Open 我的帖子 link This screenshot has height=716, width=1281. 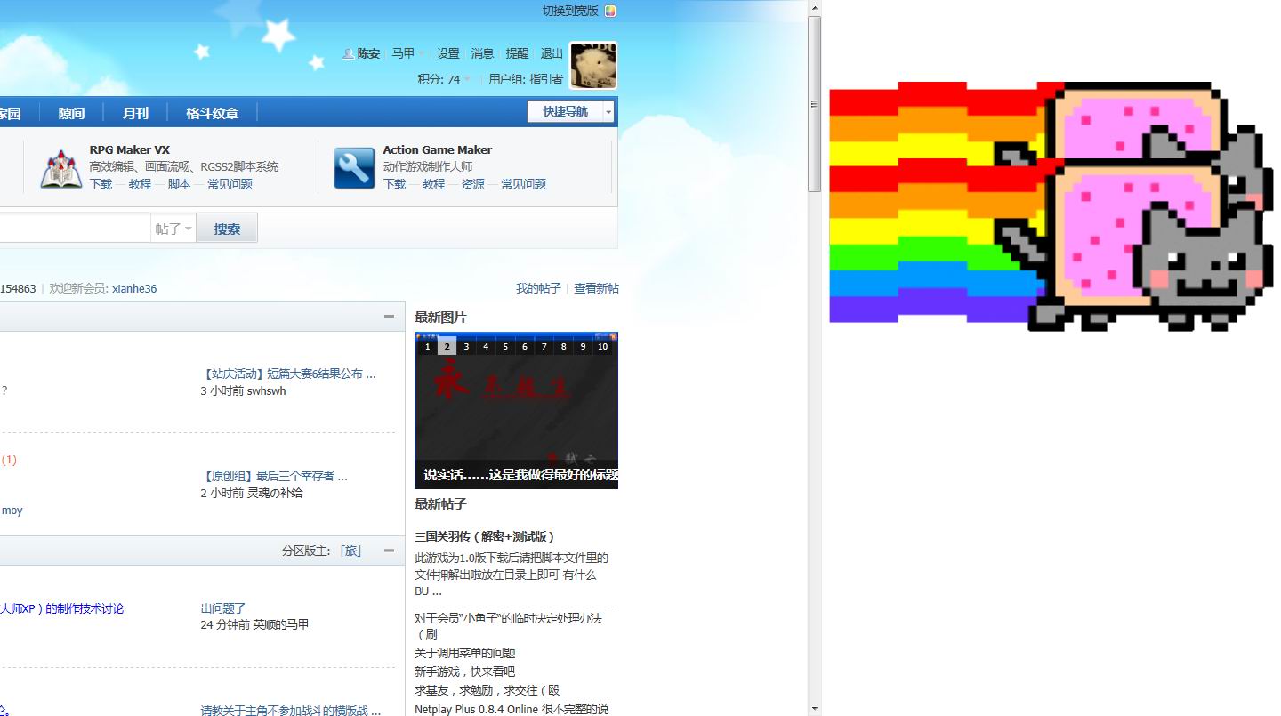click(538, 288)
